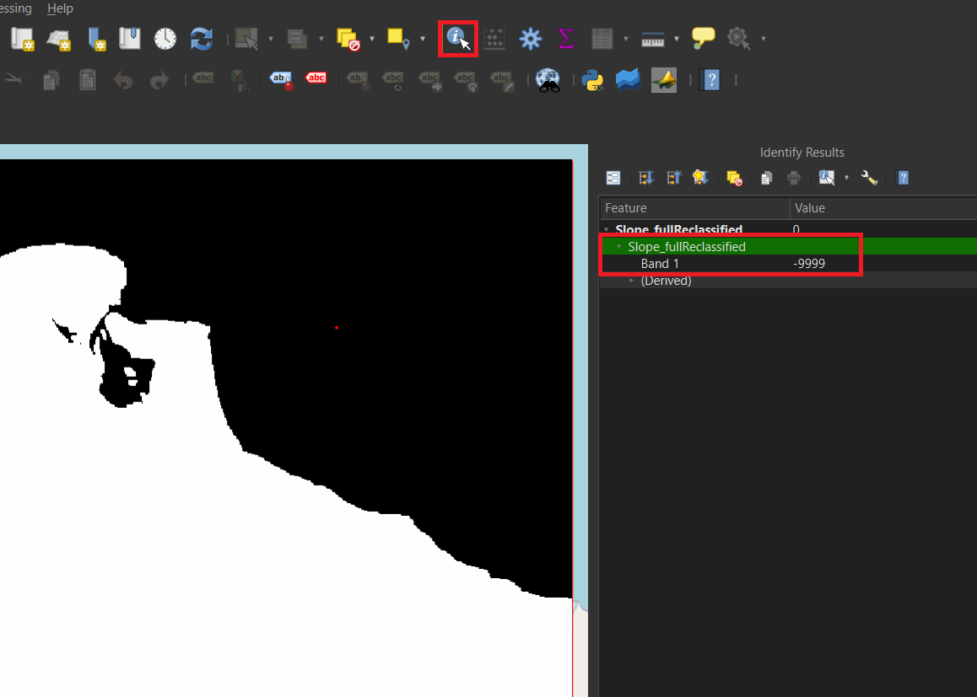
Task: Open the Select by Location dropdown arrow
Action: 423,39
